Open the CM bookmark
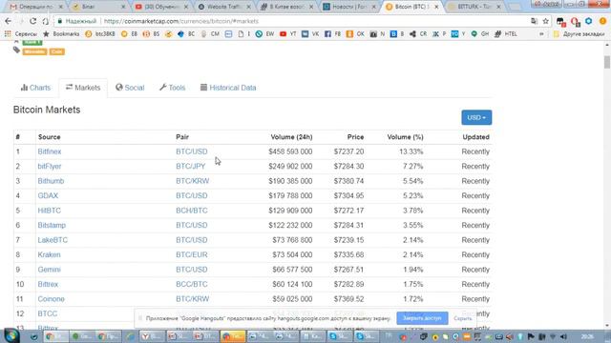Image resolution: width=611 pixels, height=343 pixels. coord(210,34)
